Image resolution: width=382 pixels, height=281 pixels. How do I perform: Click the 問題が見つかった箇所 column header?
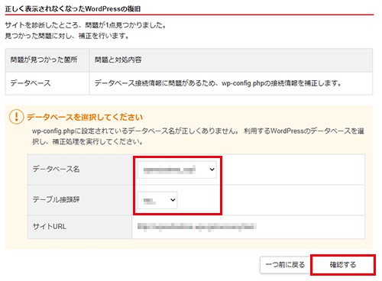click(x=47, y=60)
